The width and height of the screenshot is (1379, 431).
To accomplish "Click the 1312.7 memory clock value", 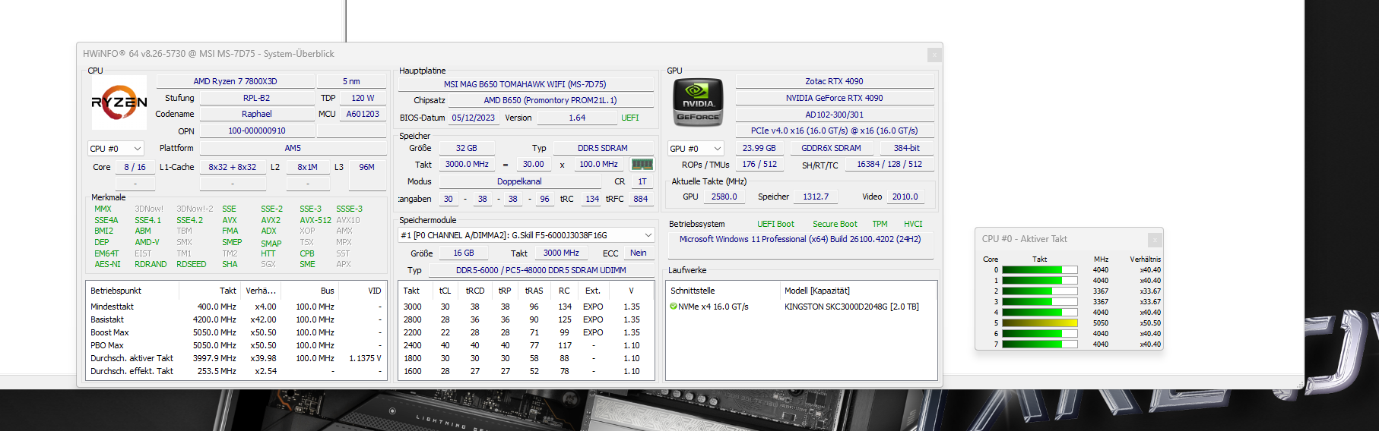I will pos(816,197).
